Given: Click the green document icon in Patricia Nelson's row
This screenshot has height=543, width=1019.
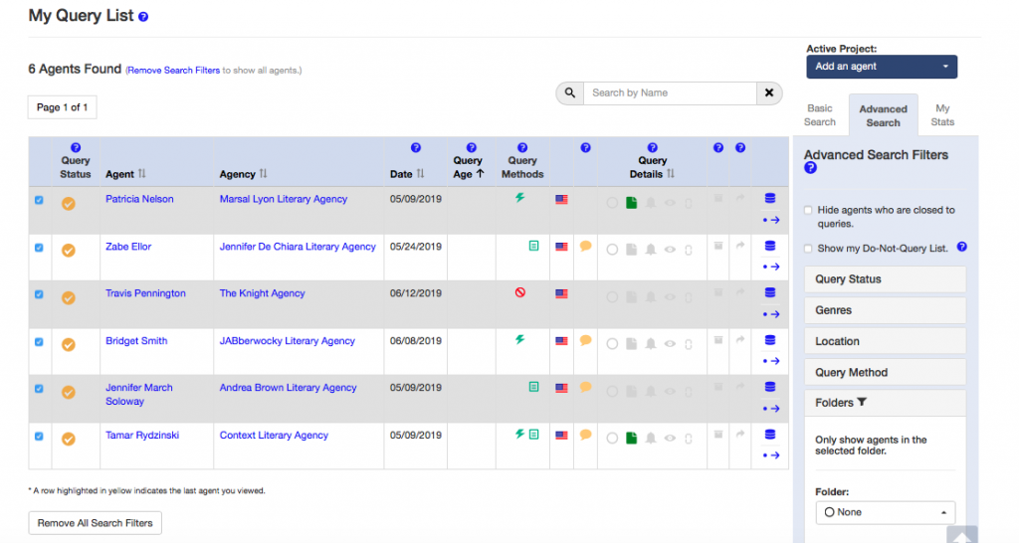Looking at the screenshot, I should (631, 203).
